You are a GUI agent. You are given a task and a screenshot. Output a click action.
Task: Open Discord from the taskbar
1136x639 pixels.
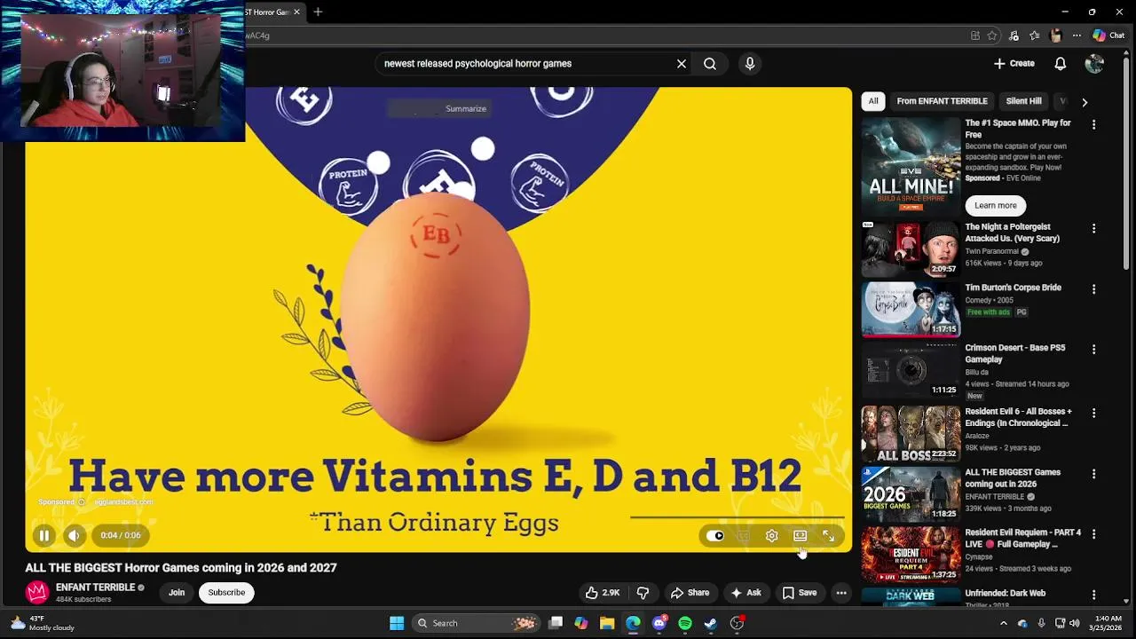pyautogui.click(x=659, y=623)
